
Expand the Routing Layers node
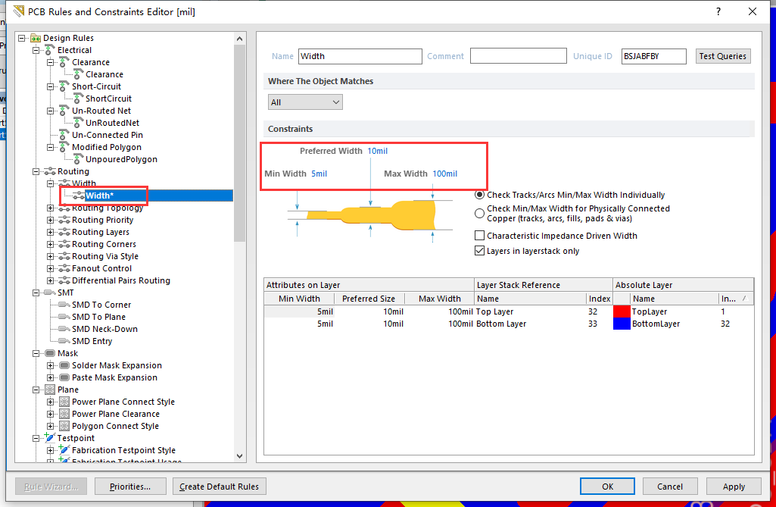pos(51,232)
